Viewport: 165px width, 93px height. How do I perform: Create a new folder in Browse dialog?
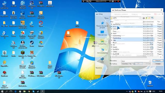click(149, 18)
